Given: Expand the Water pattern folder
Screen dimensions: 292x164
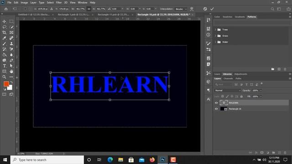Looking at the screenshot, I should pos(215,42).
